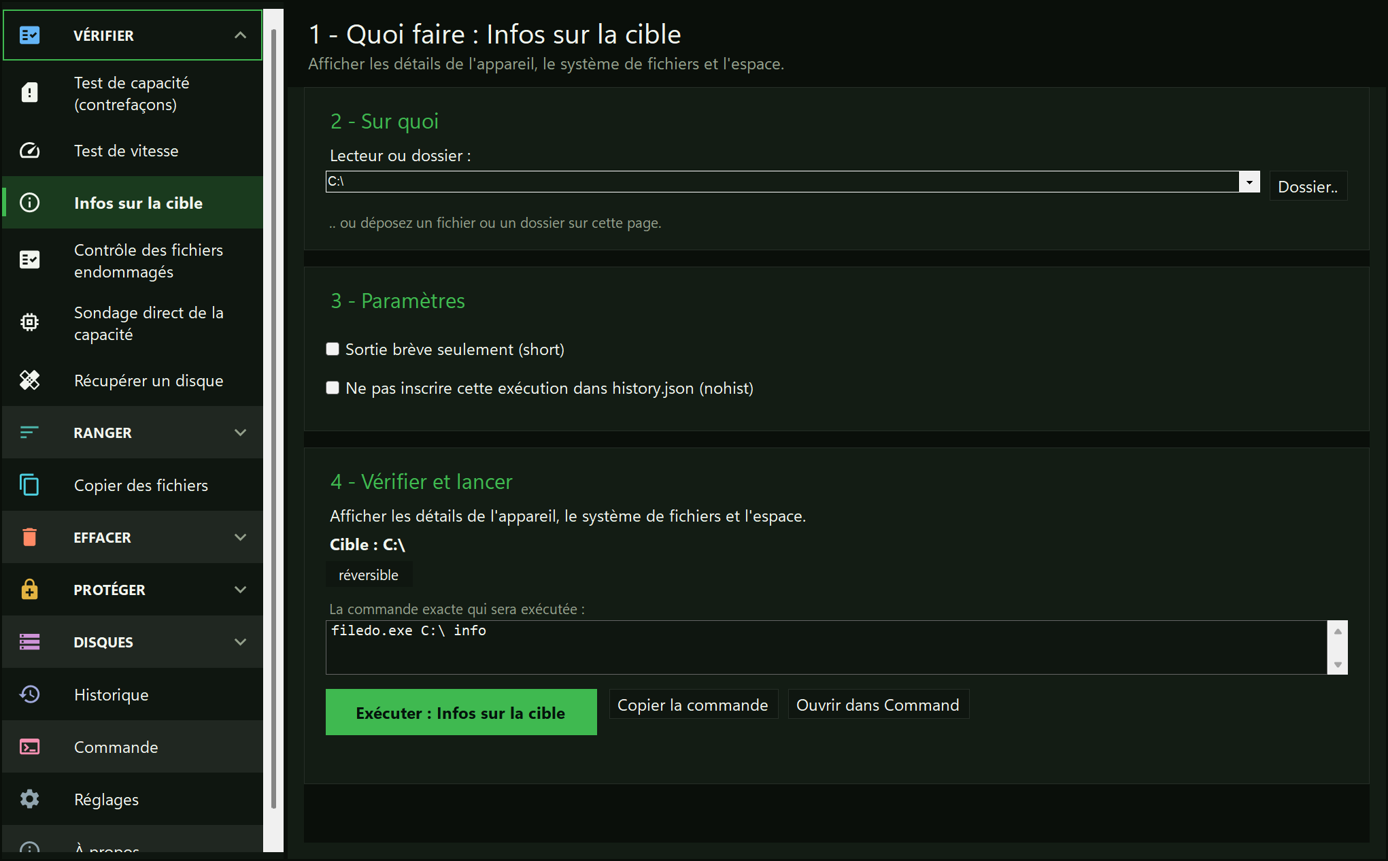
Task: Enable Sortie brève seulement (short) checkbox
Action: pos(333,349)
